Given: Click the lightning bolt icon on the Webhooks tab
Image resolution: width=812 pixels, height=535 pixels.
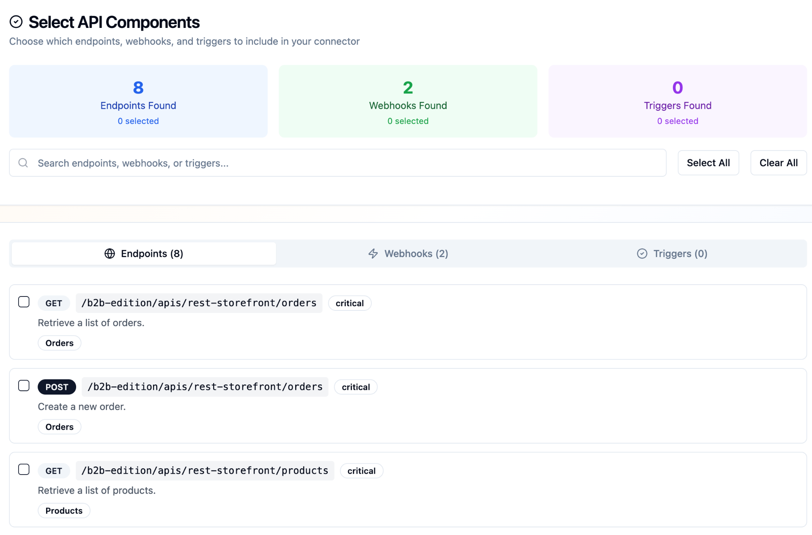Looking at the screenshot, I should pyautogui.click(x=373, y=253).
